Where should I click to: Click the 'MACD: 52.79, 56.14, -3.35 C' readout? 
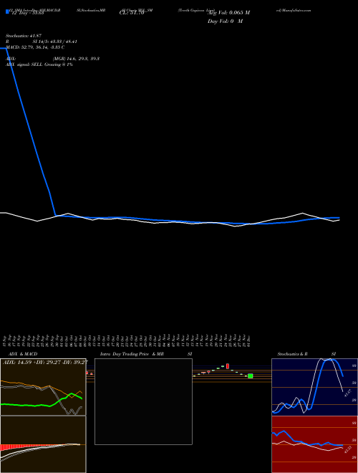click(x=35, y=47)
